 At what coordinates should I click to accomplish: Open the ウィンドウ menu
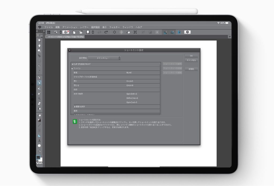(x=128, y=27)
